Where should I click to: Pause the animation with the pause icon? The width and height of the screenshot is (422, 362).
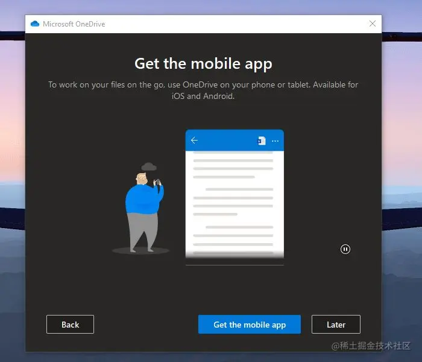pos(345,249)
